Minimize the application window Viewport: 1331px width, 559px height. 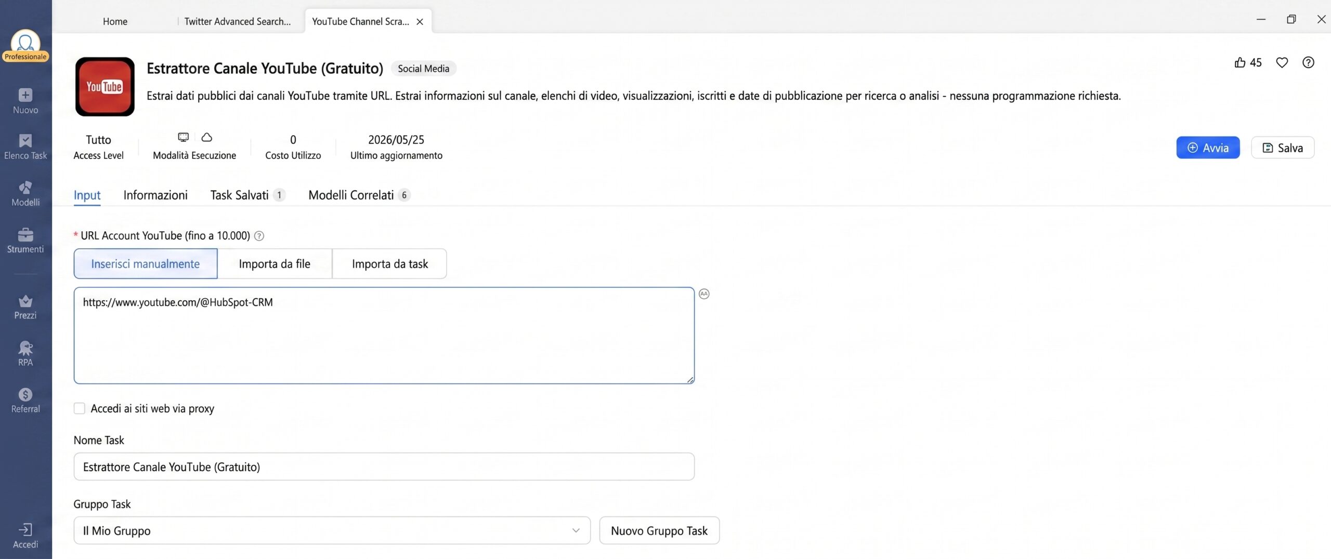click(x=1261, y=19)
